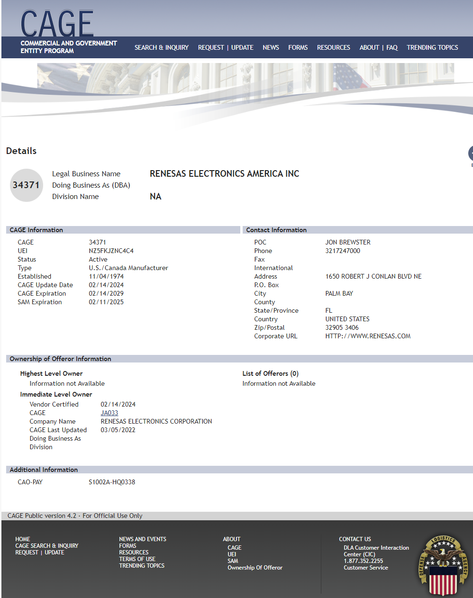473x598 pixels.
Task: Open Resources in the top navigation bar
Action: pyautogui.click(x=333, y=47)
